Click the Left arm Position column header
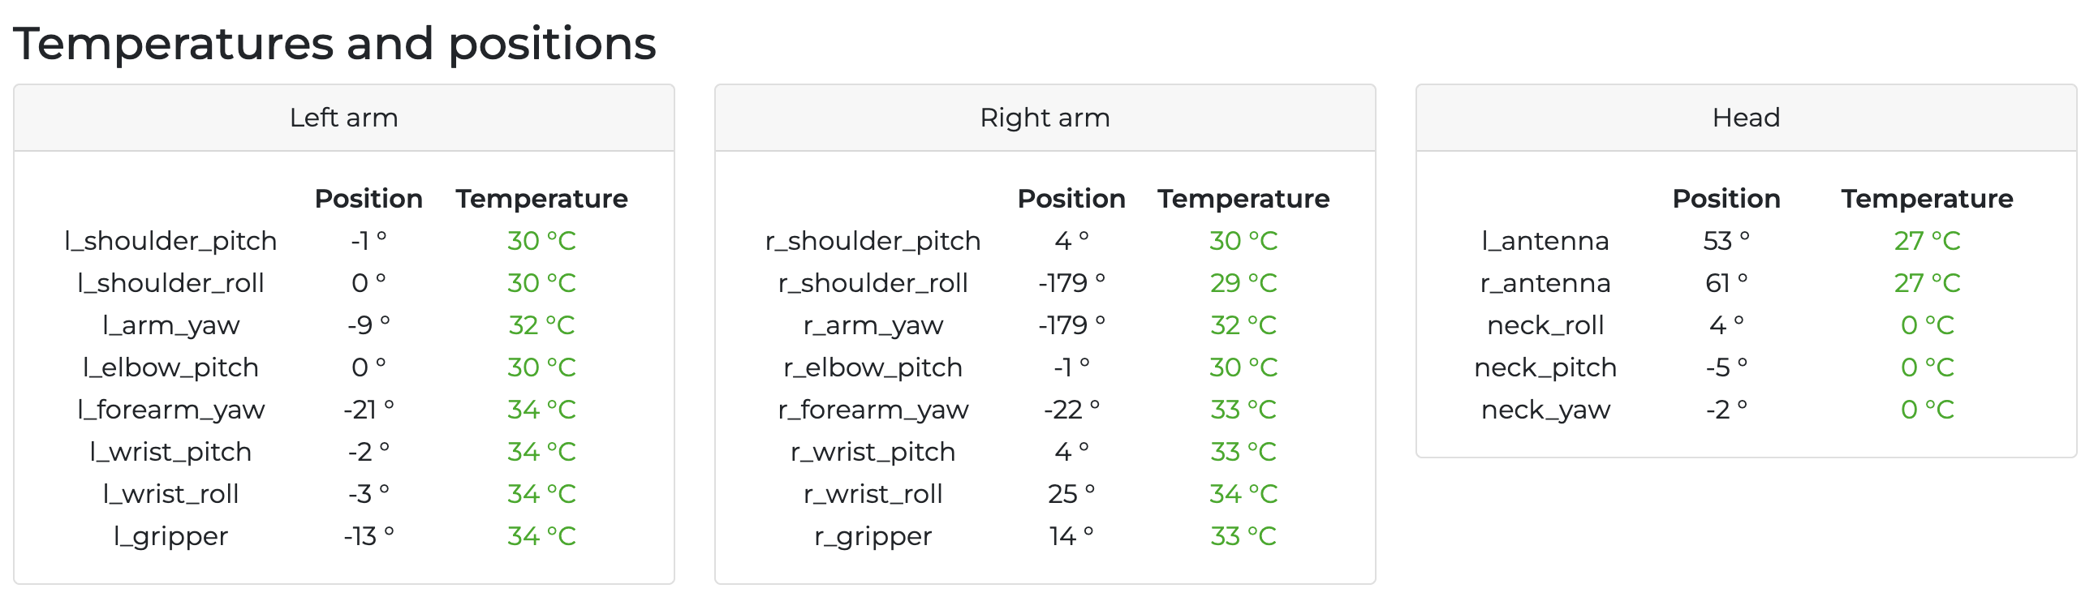The image size is (2094, 610). [368, 199]
